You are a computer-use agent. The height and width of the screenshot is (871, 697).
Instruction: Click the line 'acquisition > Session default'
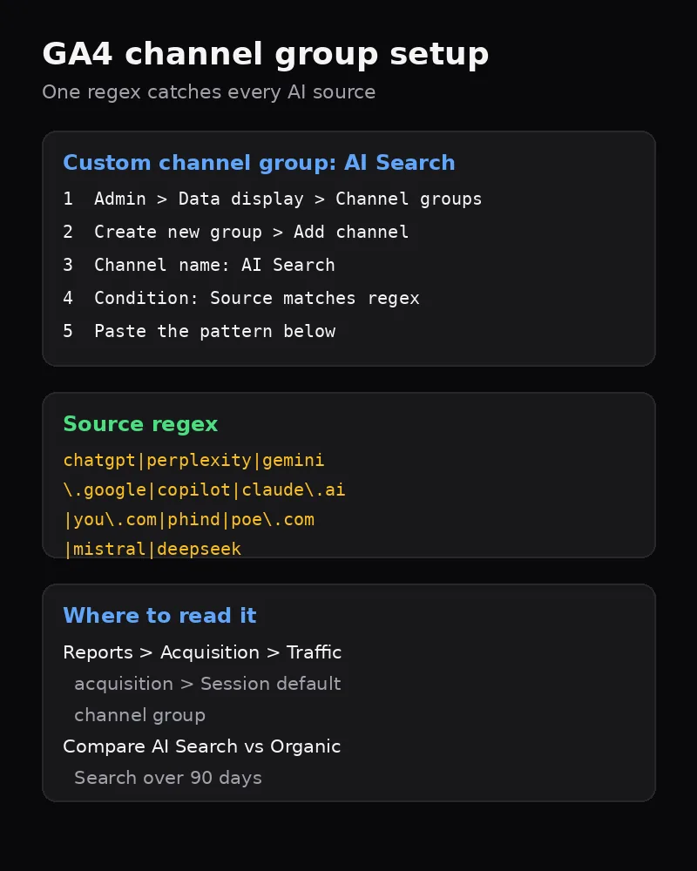(207, 684)
